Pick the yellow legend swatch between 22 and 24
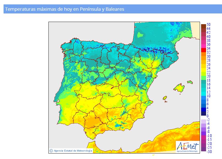This screenshot has width=222, height=159. point(203,70)
